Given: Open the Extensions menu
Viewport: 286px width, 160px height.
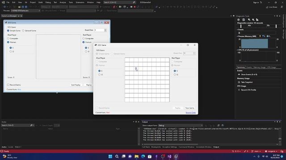Looking at the screenshot, I should pos(80,2).
